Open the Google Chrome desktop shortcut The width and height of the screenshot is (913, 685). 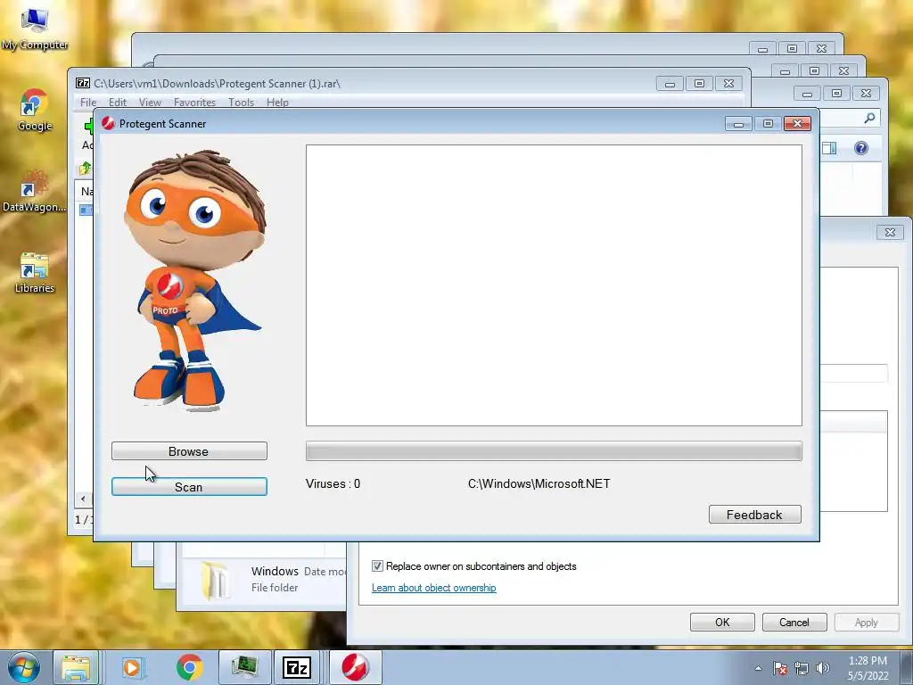tap(35, 110)
